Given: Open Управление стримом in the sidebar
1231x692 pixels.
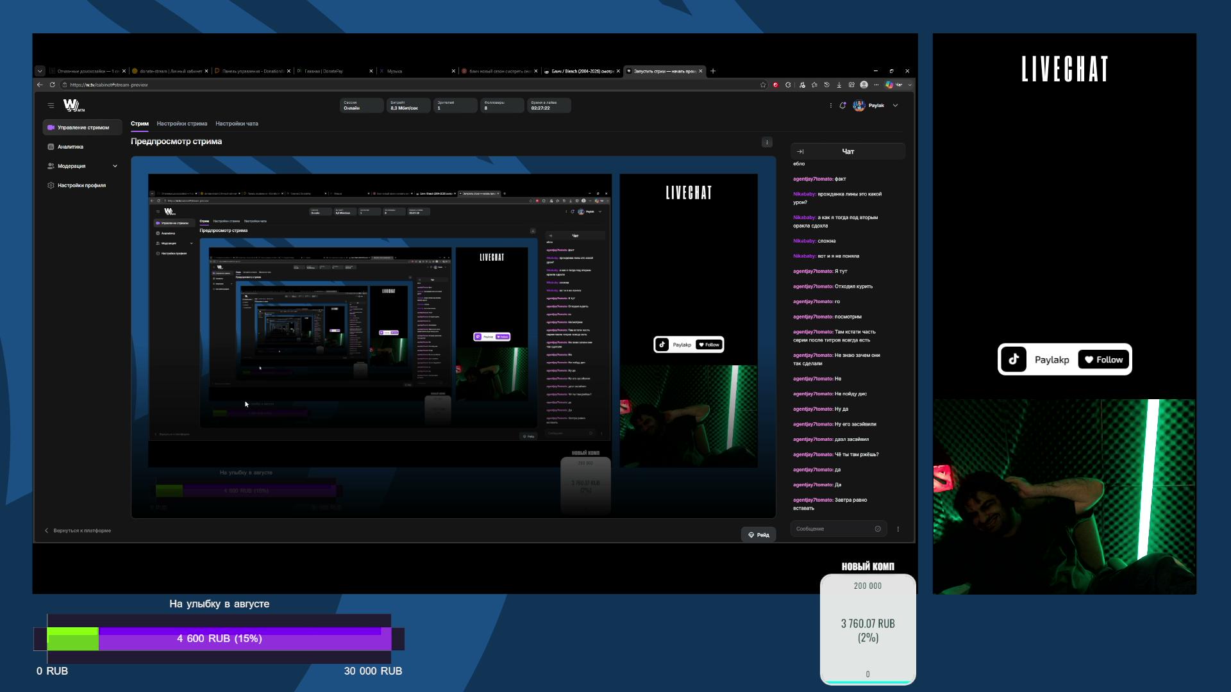Looking at the screenshot, I should pos(82,128).
